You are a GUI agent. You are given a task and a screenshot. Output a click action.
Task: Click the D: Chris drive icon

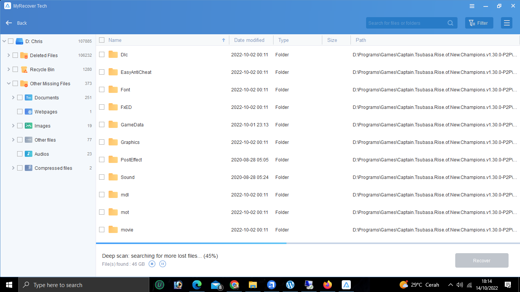[19, 41]
